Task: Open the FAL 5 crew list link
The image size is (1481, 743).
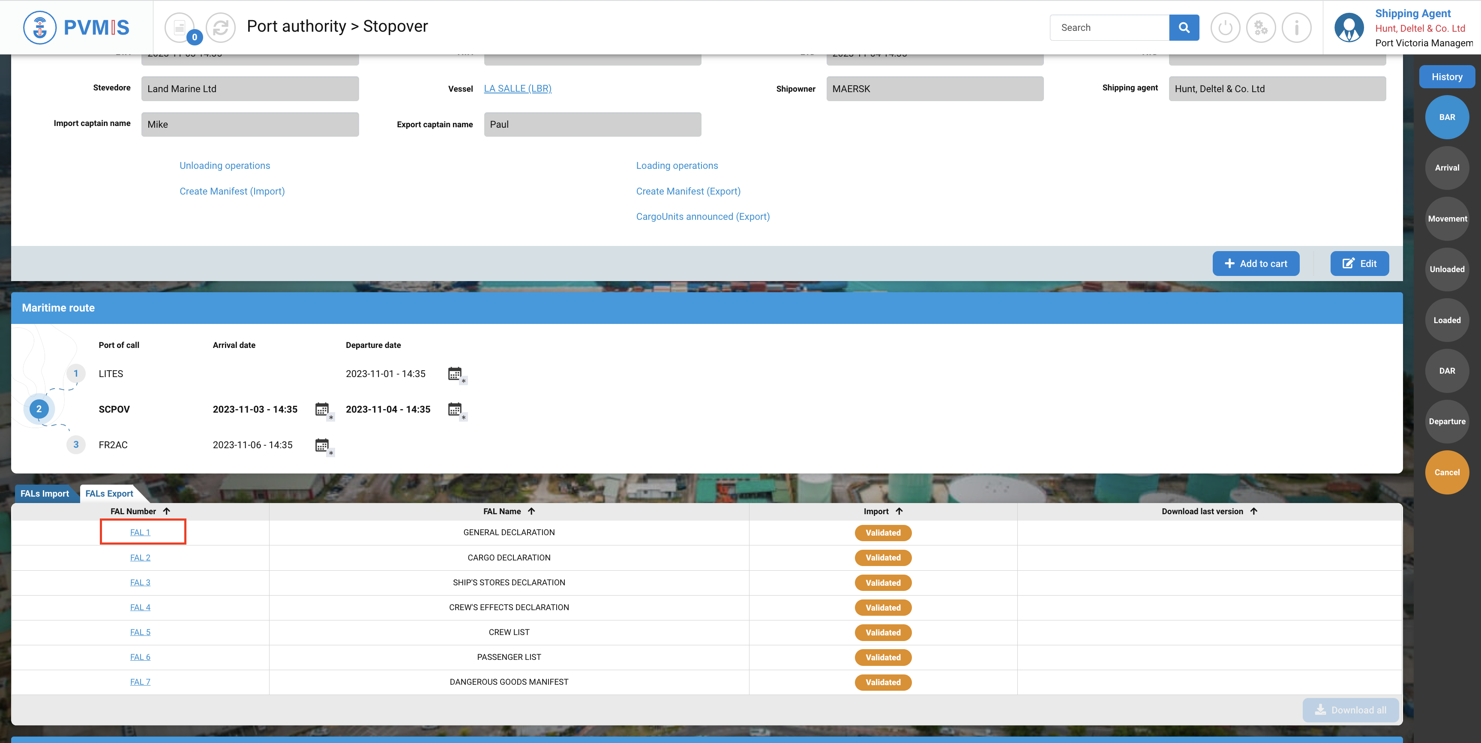Action: tap(140, 632)
